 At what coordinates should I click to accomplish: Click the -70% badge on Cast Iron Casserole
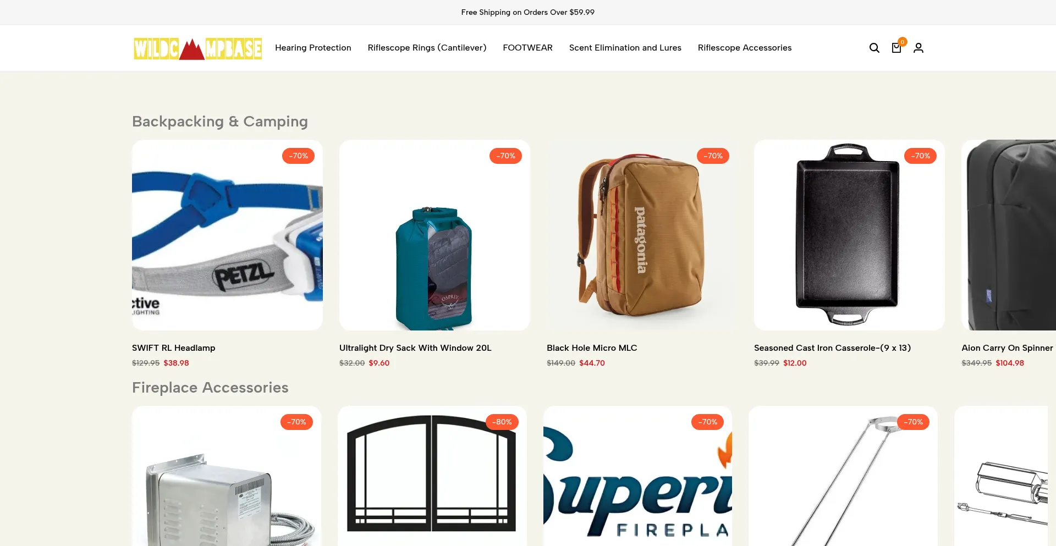[921, 156]
